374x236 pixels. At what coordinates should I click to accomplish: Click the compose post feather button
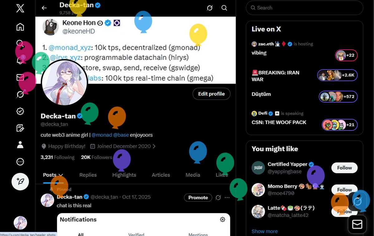[20, 182]
